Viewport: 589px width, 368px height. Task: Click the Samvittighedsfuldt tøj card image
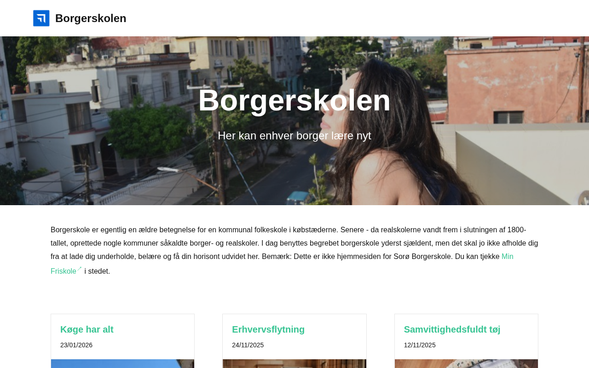pos(466,364)
